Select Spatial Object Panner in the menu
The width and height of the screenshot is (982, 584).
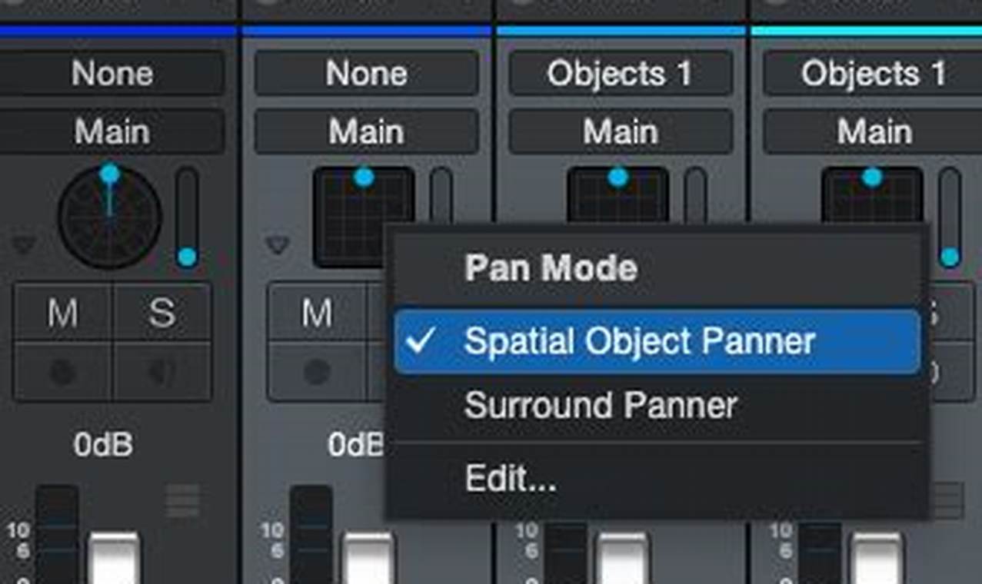point(638,342)
